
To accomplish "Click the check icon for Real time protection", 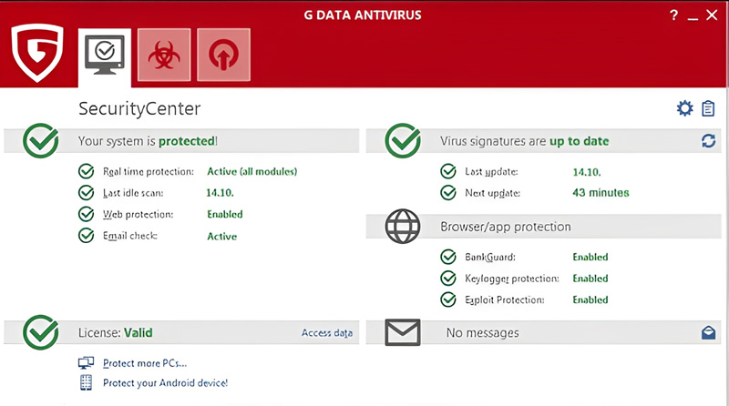I will pyautogui.click(x=86, y=171).
